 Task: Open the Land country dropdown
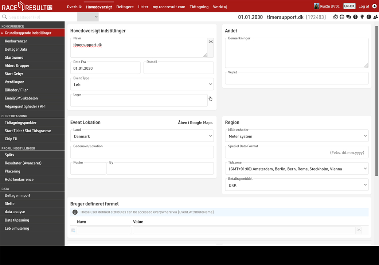click(x=142, y=136)
